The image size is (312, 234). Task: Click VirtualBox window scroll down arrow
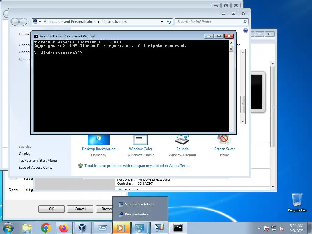tap(273, 187)
